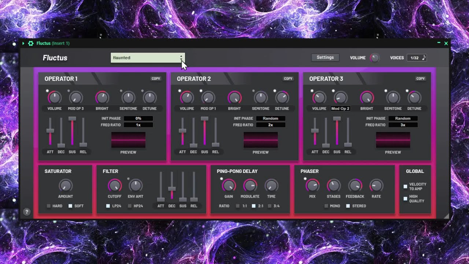Click Operator 3 Volume knob

[x=319, y=98]
